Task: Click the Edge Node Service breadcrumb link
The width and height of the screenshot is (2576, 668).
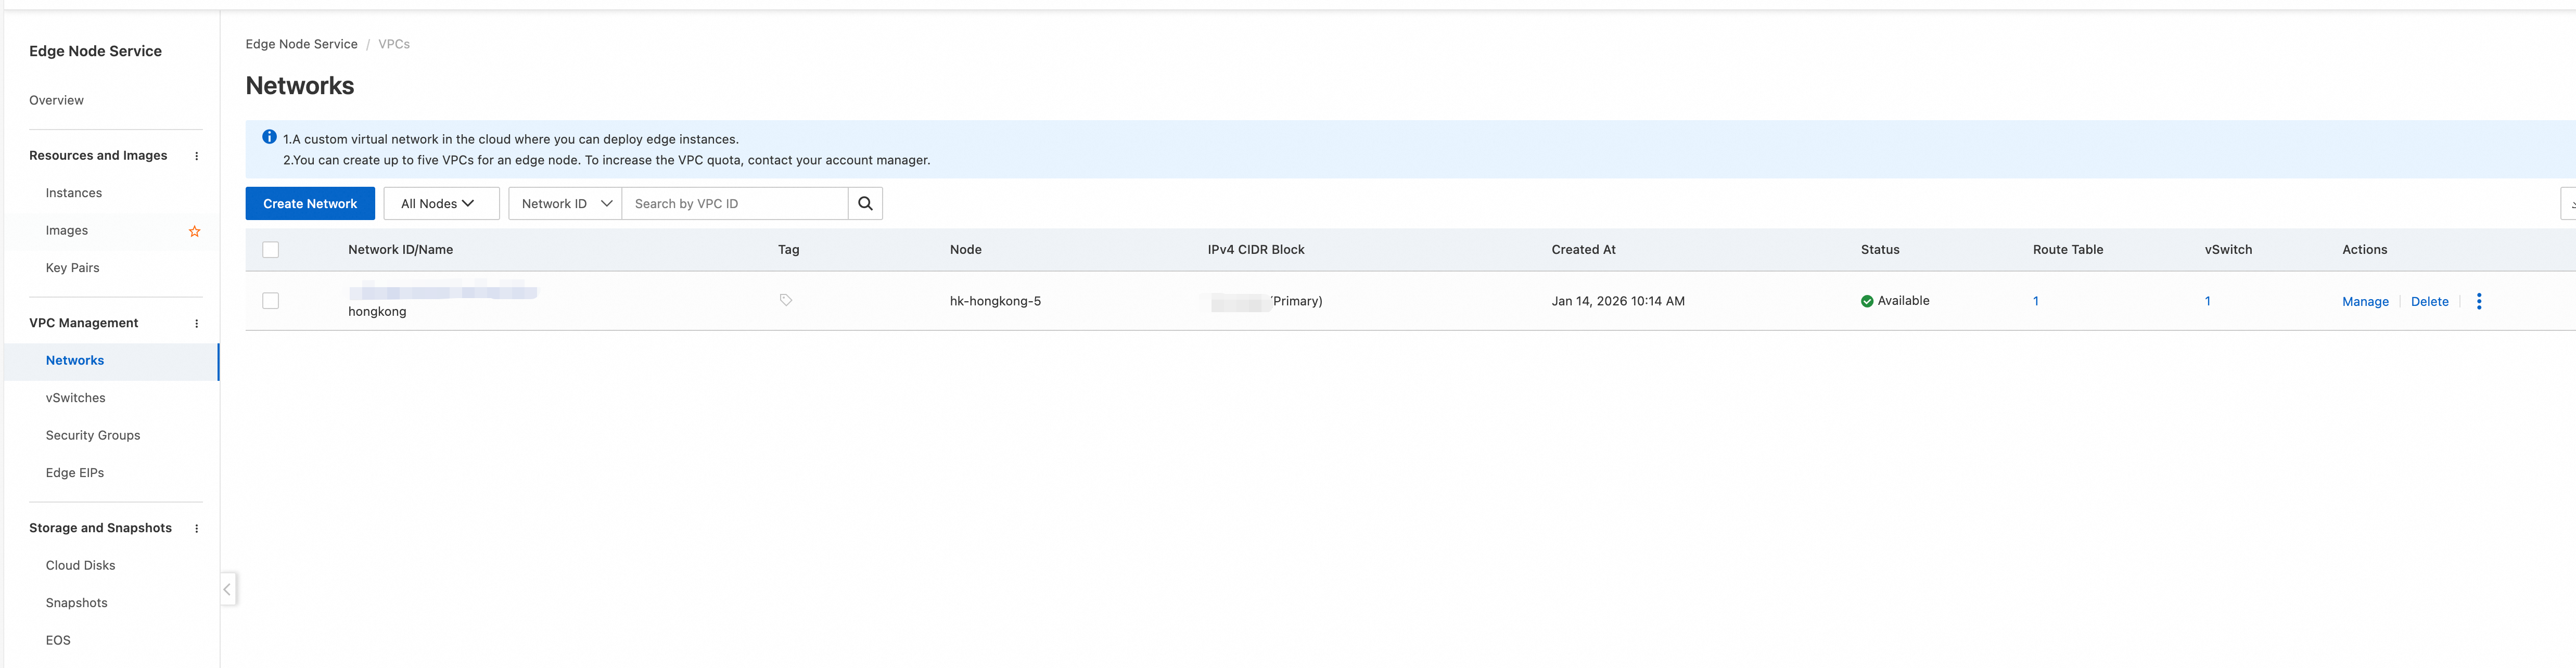Action: tap(301, 44)
